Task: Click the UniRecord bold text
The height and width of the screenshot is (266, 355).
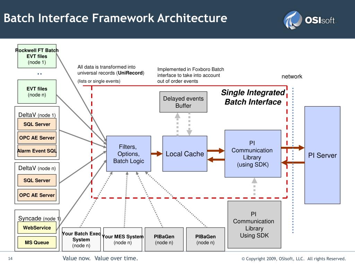Action: [x=130, y=73]
